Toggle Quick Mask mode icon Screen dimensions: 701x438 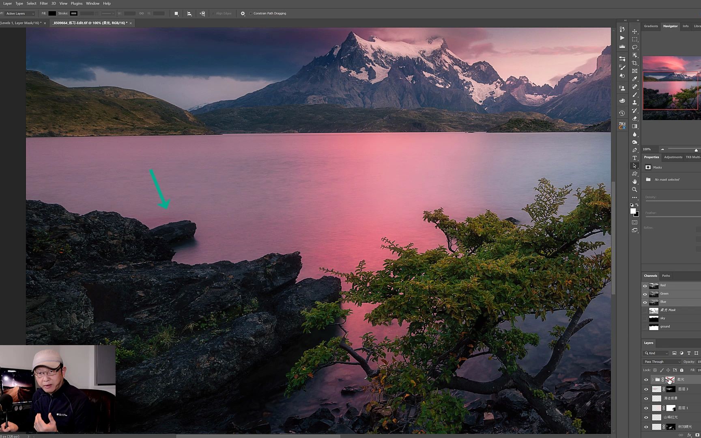[x=634, y=222]
